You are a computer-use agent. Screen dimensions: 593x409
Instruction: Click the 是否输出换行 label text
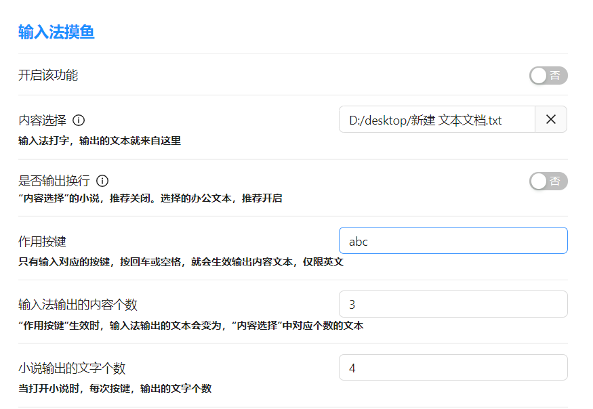[x=54, y=181]
